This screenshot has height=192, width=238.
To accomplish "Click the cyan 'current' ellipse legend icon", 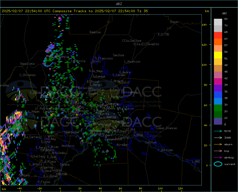I will pyautogui.click(x=218, y=164).
